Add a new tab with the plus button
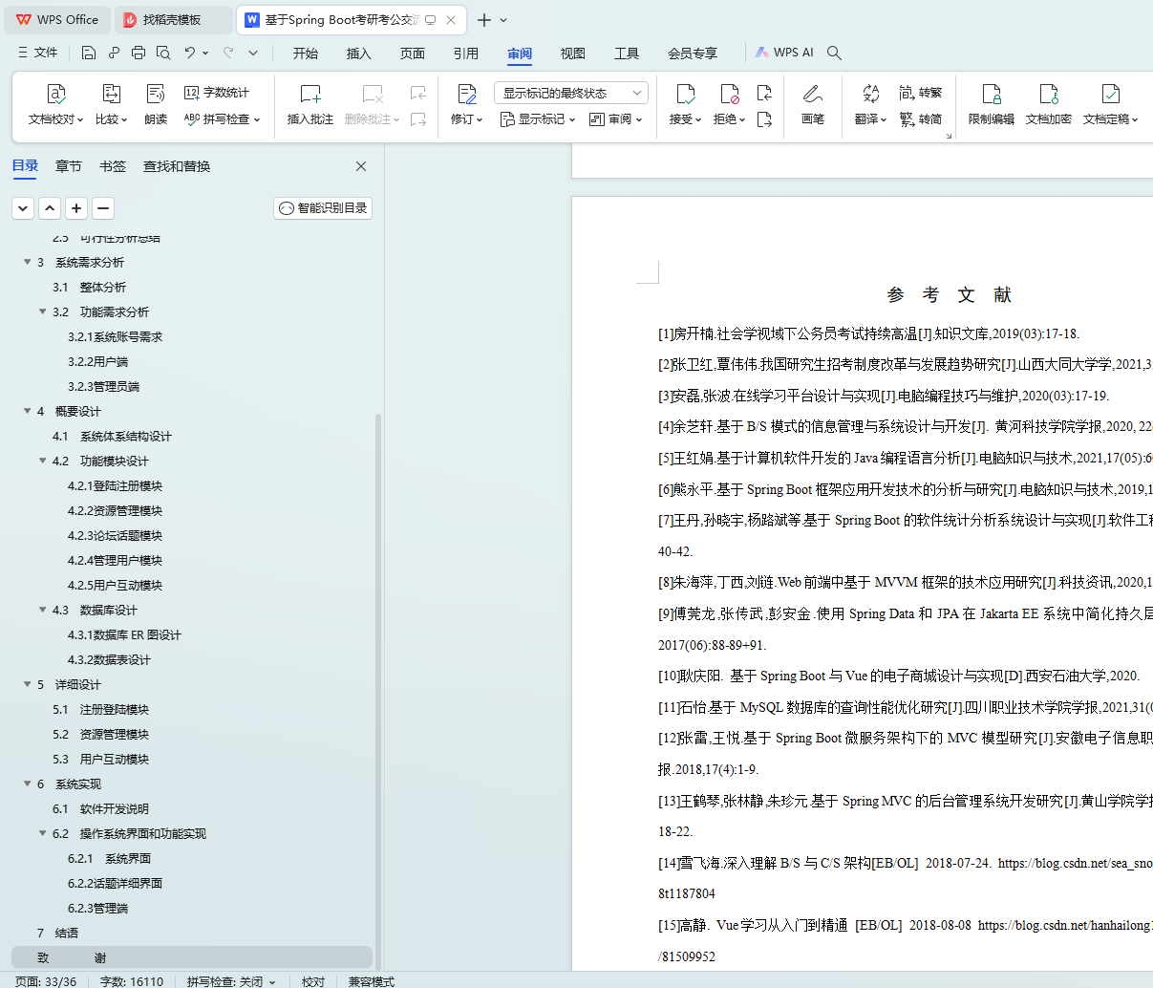 [x=484, y=20]
